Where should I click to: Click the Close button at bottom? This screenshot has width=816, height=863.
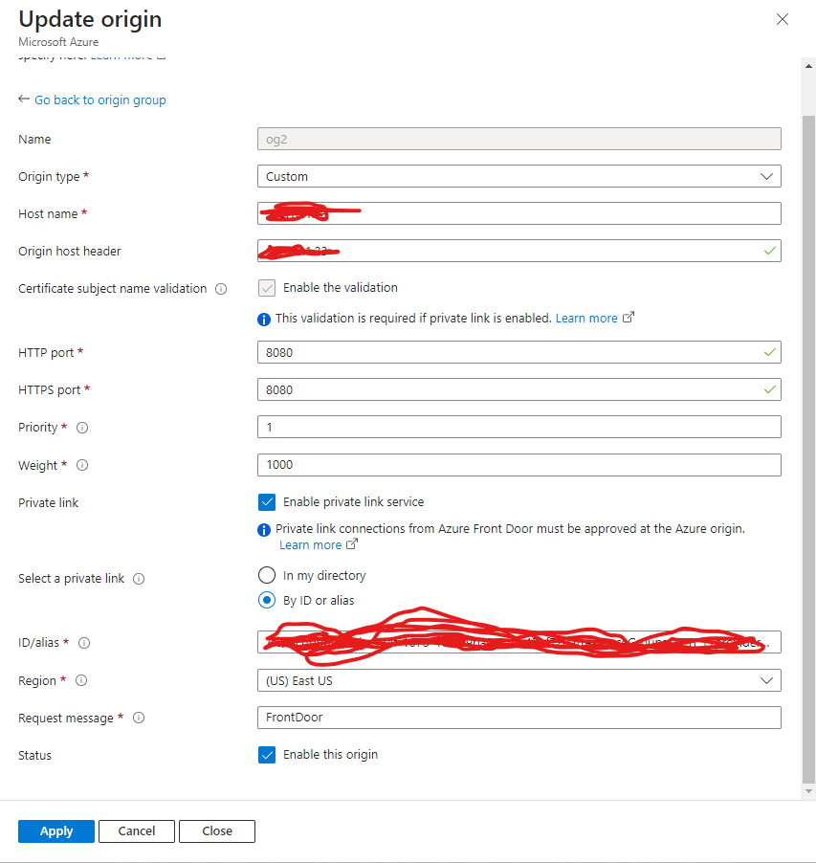pyautogui.click(x=217, y=831)
